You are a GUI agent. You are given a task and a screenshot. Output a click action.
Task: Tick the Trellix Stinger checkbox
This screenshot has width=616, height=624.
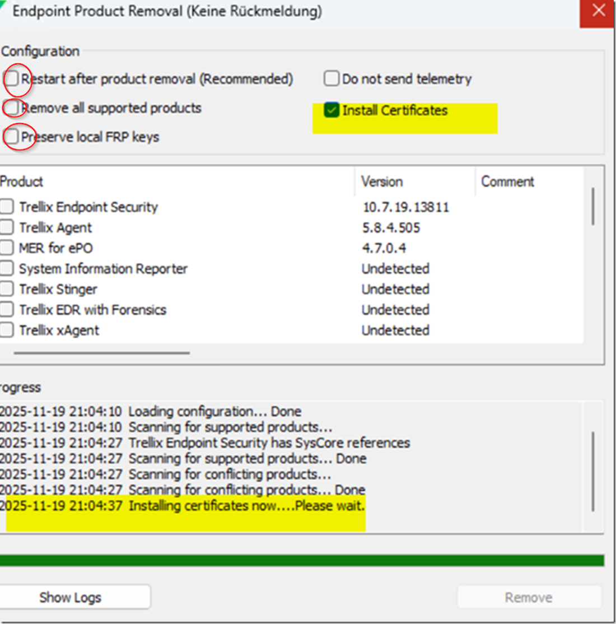7,289
